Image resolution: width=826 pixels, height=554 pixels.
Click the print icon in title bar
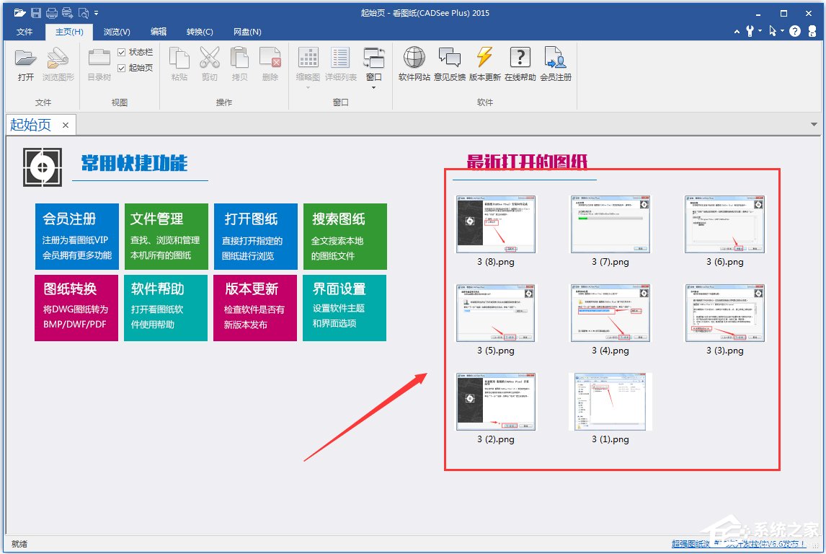click(52, 13)
